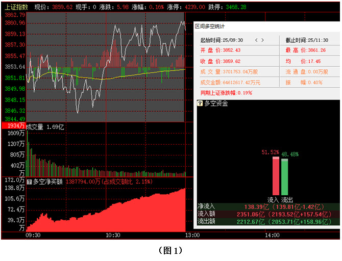342x261 pixels.
Task: Click the 流入额 2351.06亿 row
Action: pos(268,214)
